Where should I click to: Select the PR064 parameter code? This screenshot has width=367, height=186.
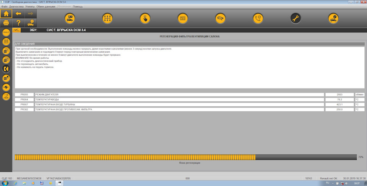click(x=24, y=99)
